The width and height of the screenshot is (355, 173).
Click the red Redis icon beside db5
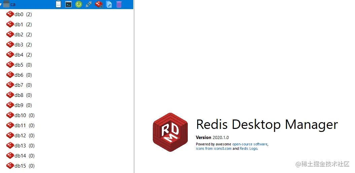click(x=10, y=65)
